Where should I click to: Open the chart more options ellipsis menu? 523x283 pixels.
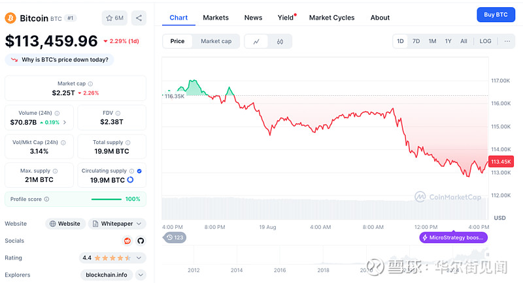point(507,41)
